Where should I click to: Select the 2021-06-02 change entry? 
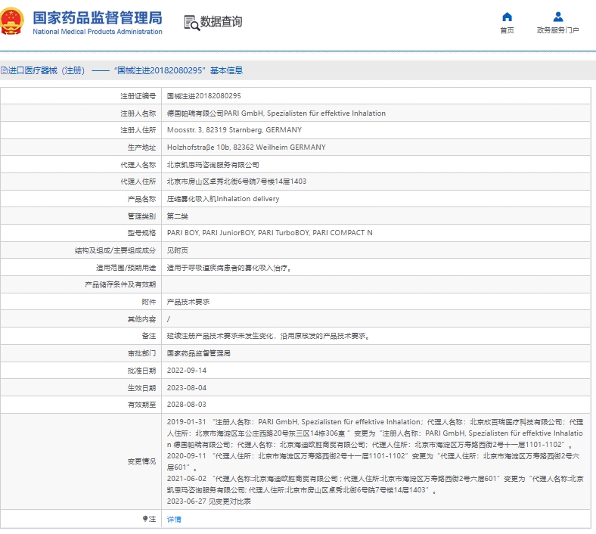[375, 484]
